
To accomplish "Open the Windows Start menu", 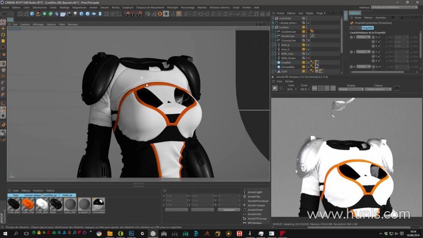I will click(5, 234).
